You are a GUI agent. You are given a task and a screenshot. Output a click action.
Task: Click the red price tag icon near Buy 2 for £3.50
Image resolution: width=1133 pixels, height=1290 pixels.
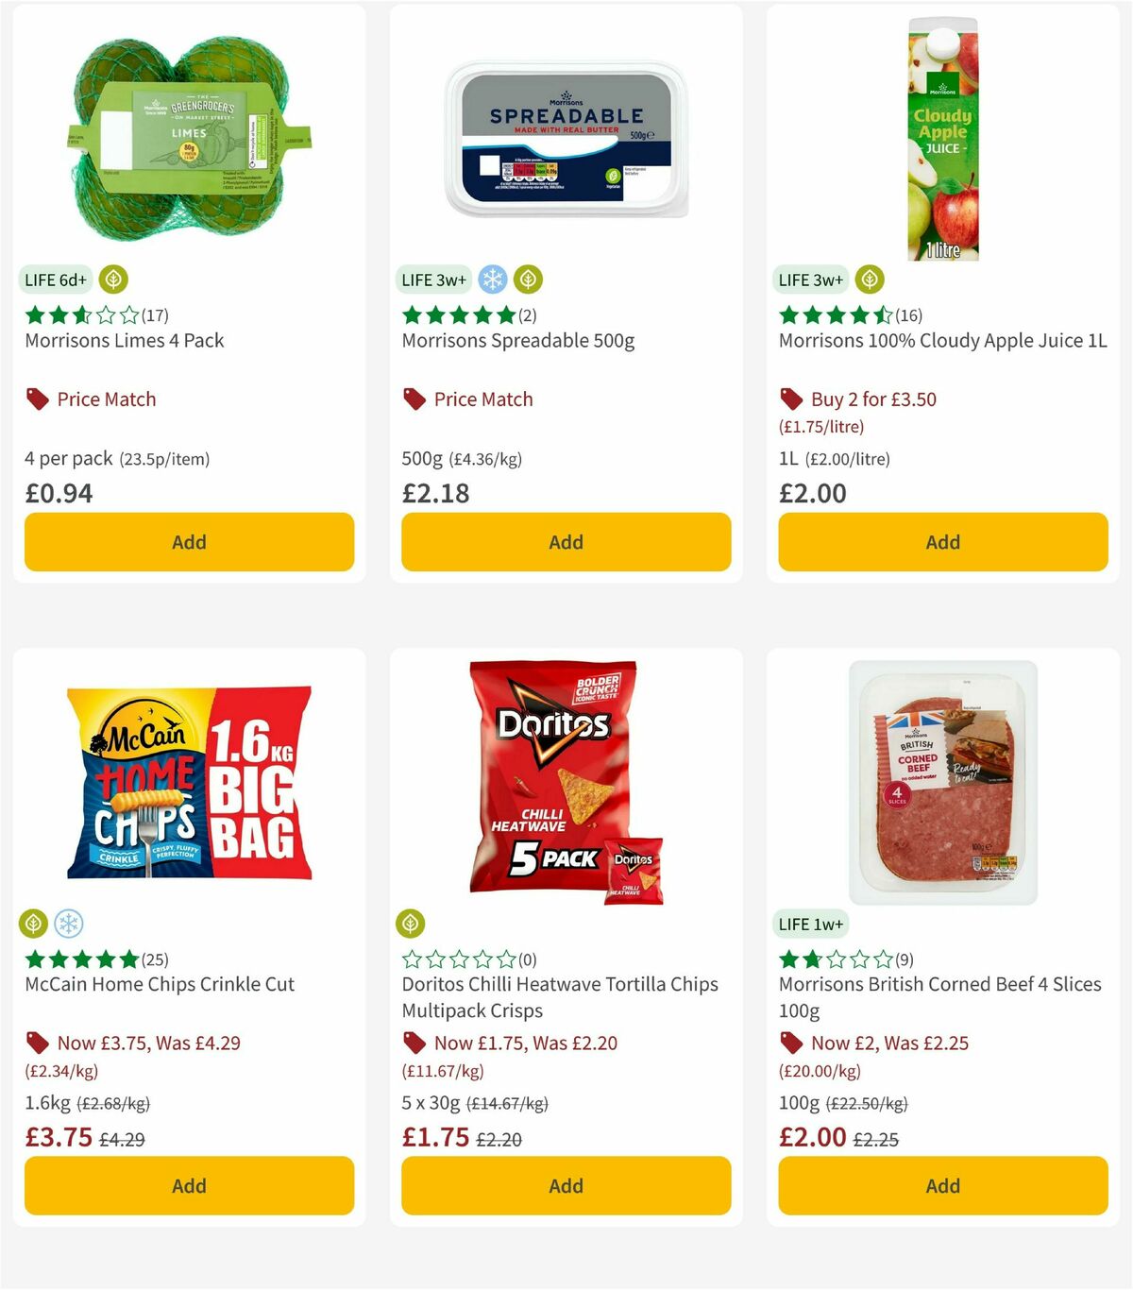pos(790,399)
